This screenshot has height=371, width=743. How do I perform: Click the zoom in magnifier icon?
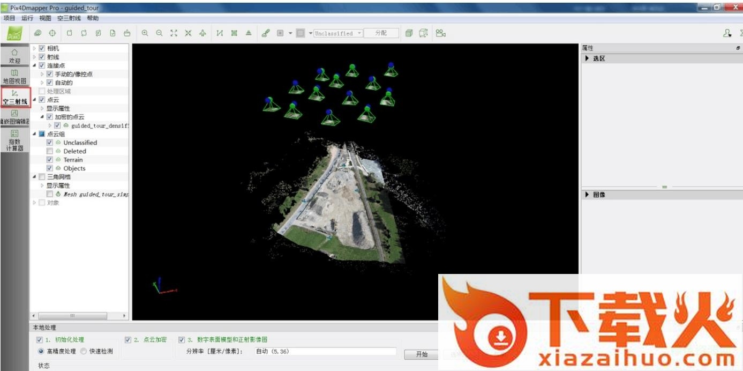click(x=145, y=33)
